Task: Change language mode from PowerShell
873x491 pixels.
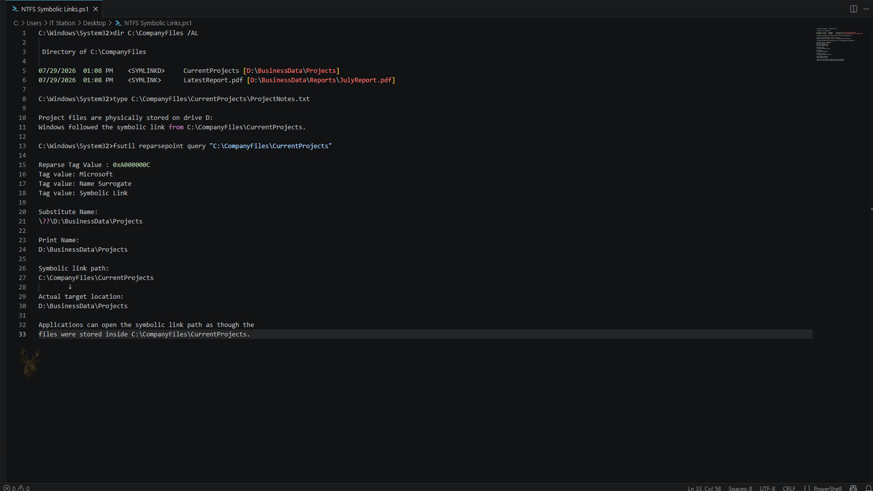Action: (x=827, y=488)
